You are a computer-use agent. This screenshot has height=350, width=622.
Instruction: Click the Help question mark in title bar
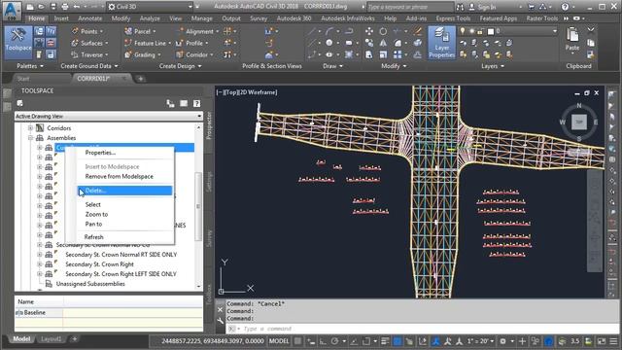point(566,7)
